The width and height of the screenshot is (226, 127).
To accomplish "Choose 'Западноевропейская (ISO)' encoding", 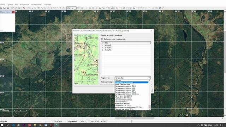I will point(131,90).
